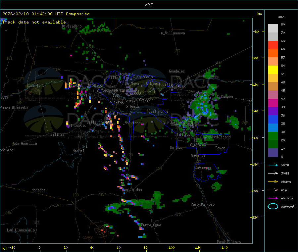
Task: Click the cyan 'current' ellipse legend icon
Action: (273, 206)
